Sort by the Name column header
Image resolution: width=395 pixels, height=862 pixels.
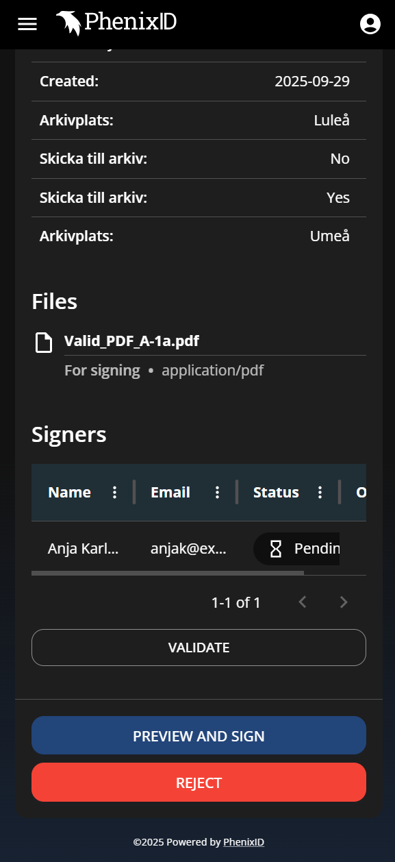pos(69,493)
